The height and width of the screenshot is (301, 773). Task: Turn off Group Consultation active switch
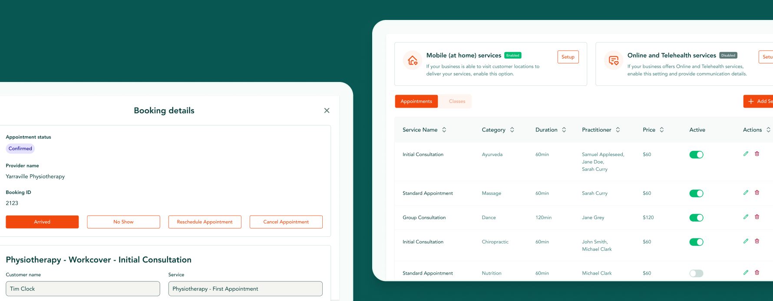click(696, 218)
